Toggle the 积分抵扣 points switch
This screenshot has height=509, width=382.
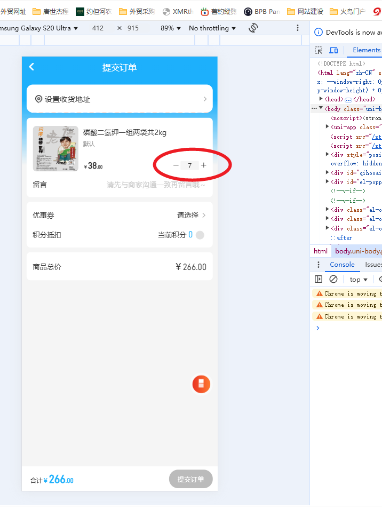(x=200, y=235)
